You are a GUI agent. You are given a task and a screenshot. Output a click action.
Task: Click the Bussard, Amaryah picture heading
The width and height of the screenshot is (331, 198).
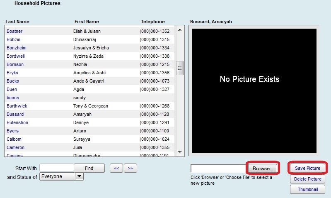pos(211,22)
